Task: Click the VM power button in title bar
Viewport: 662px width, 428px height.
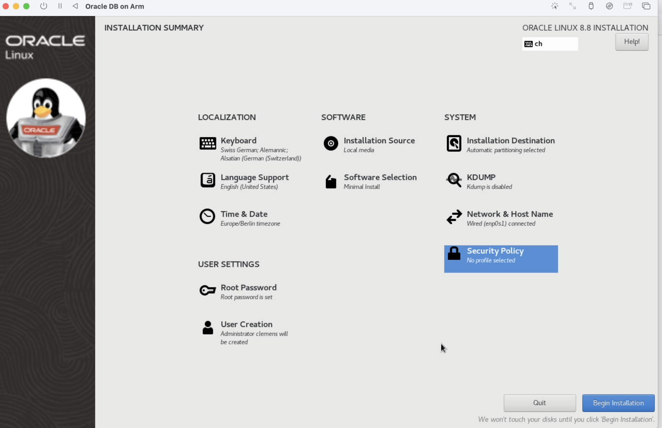Action: pos(44,6)
